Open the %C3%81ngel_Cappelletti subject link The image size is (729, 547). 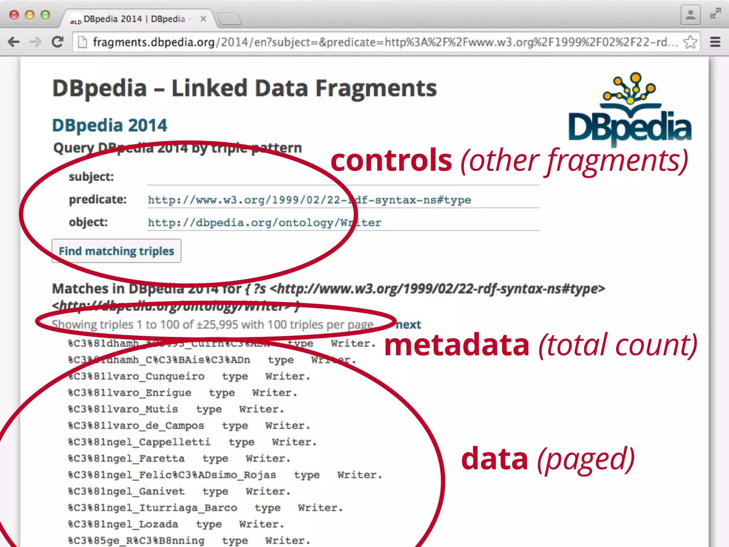point(139,442)
